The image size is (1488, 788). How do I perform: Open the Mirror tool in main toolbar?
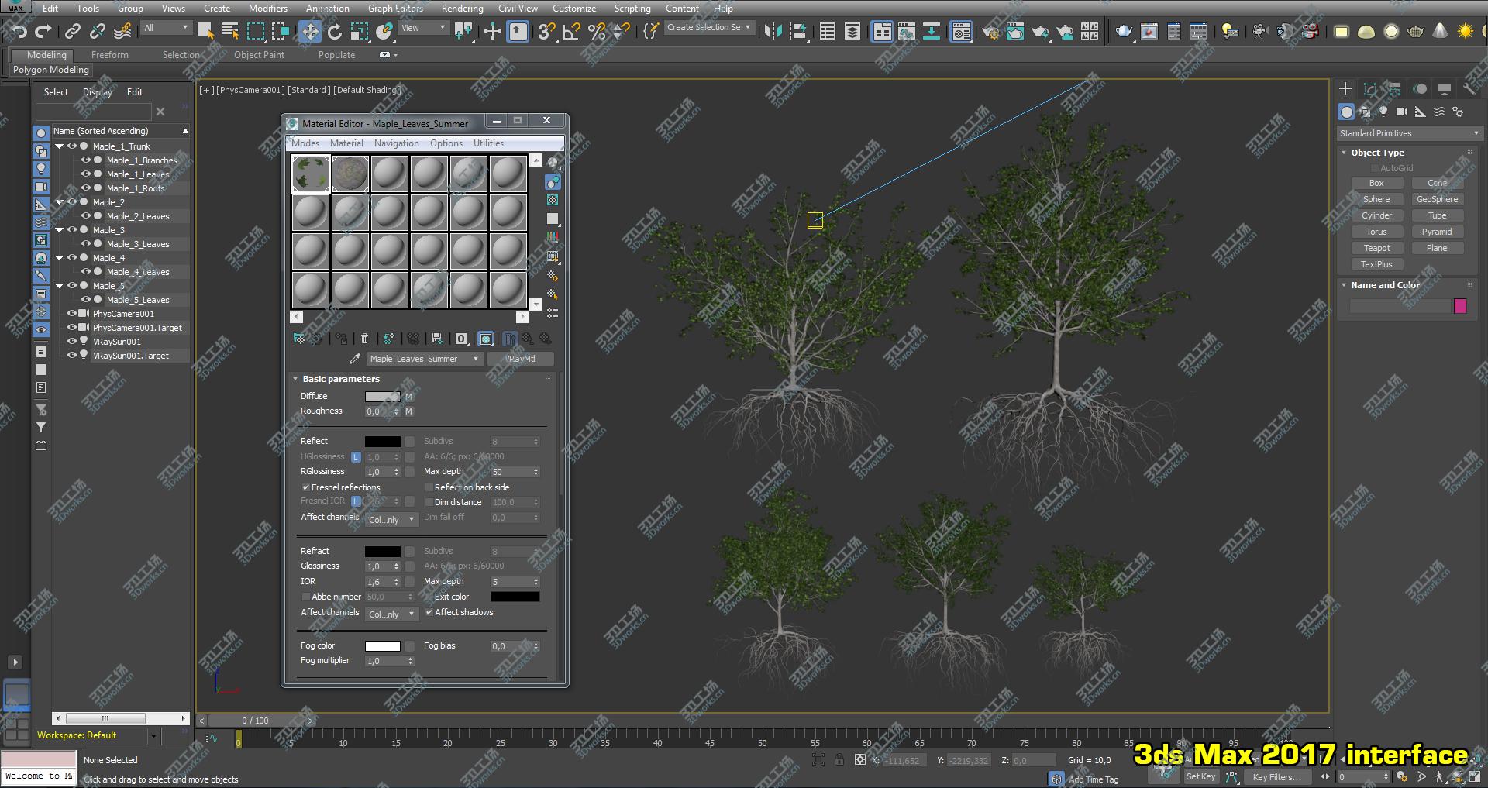(773, 31)
